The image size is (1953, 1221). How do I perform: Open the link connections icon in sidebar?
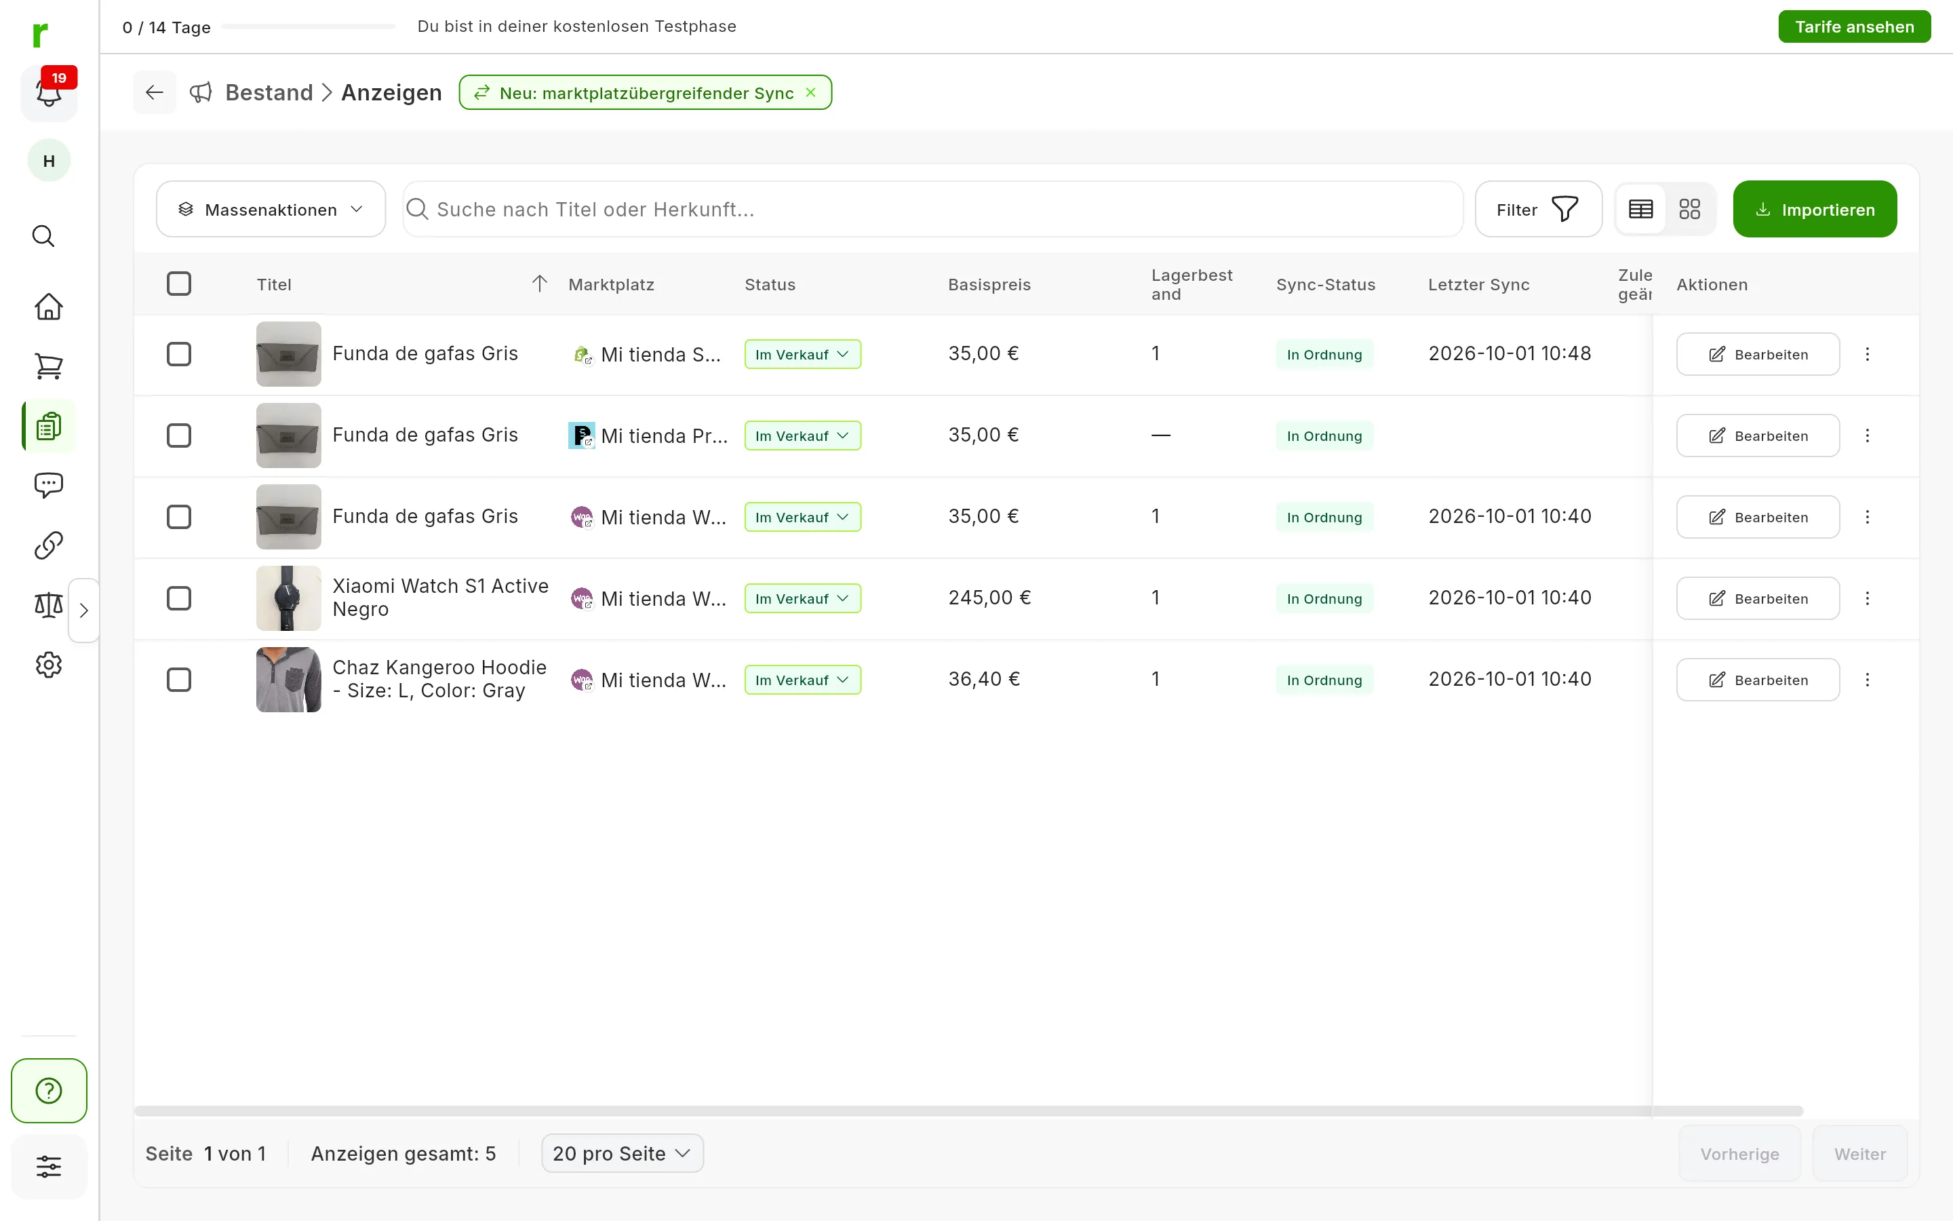pyautogui.click(x=48, y=545)
